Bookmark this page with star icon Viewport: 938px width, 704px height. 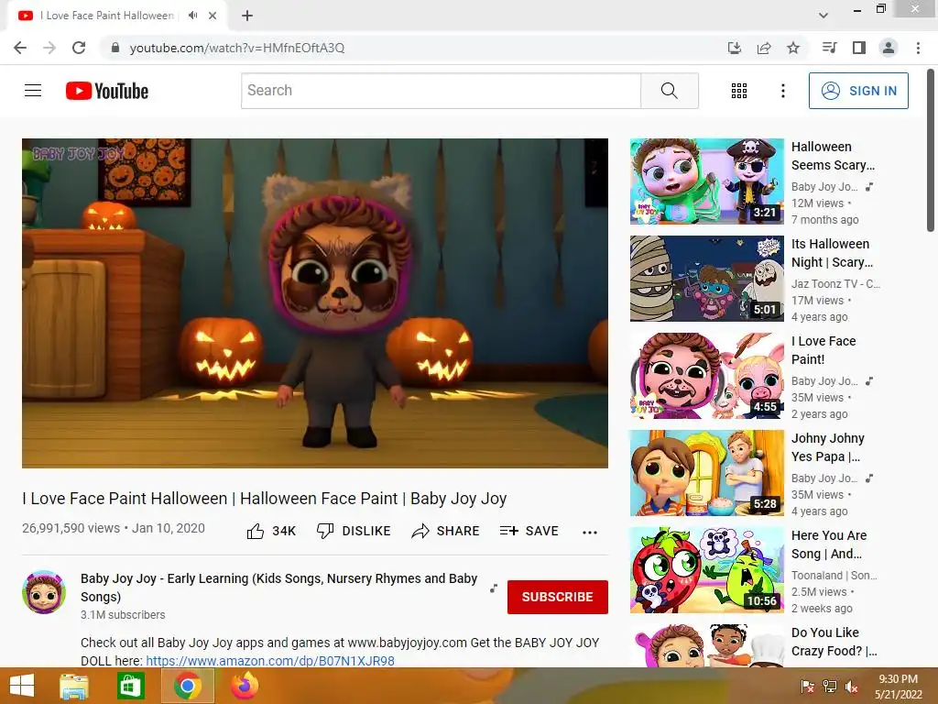coord(793,48)
